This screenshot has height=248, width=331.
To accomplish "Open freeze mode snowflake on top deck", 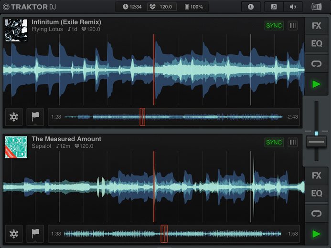I will pos(14,117).
